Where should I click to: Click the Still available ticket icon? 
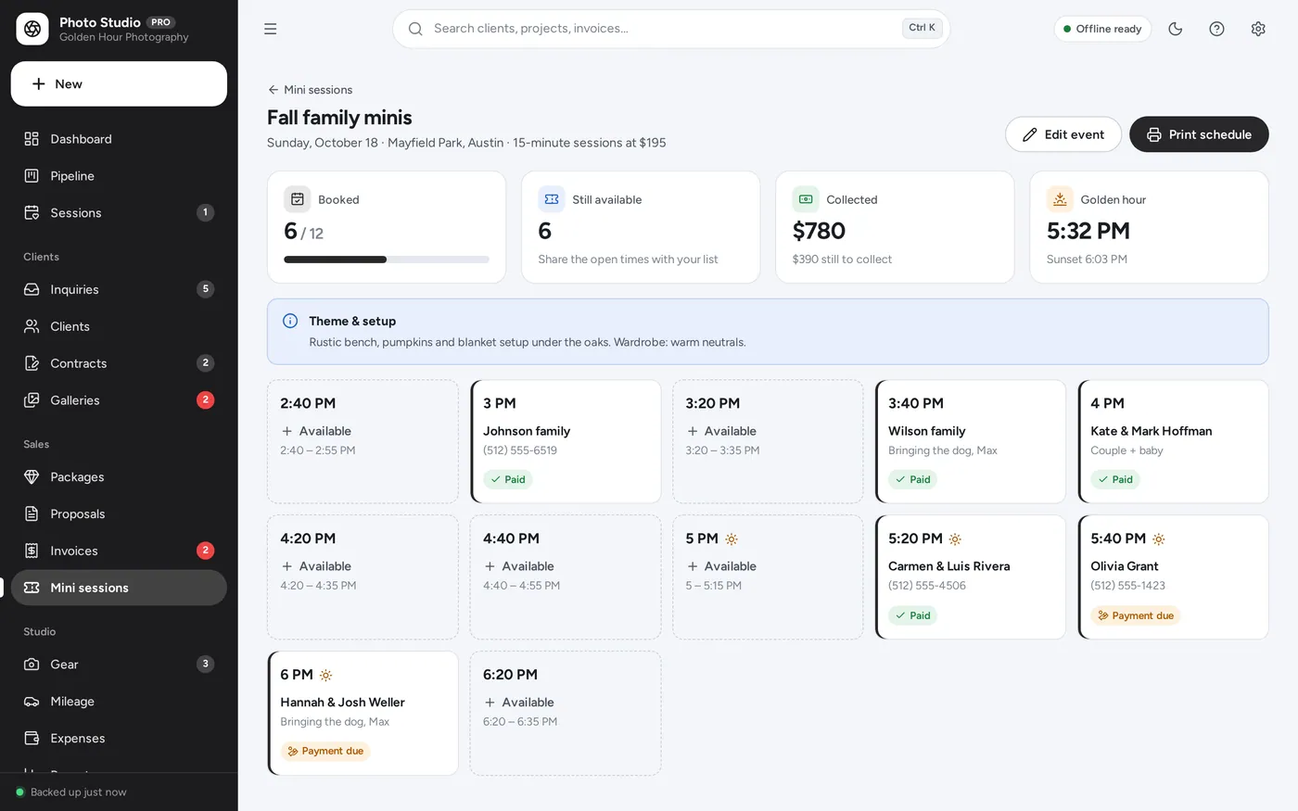tap(552, 199)
